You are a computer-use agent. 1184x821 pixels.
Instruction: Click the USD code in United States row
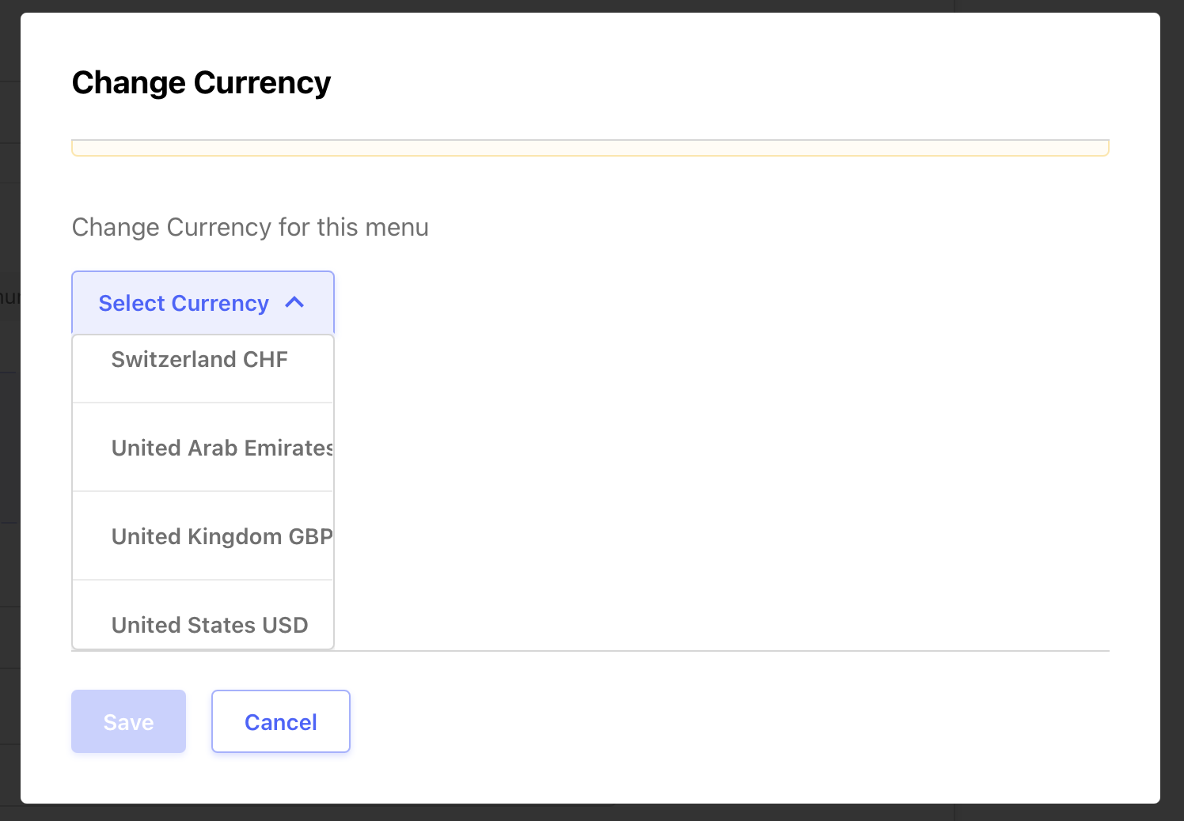click(285, 625)
